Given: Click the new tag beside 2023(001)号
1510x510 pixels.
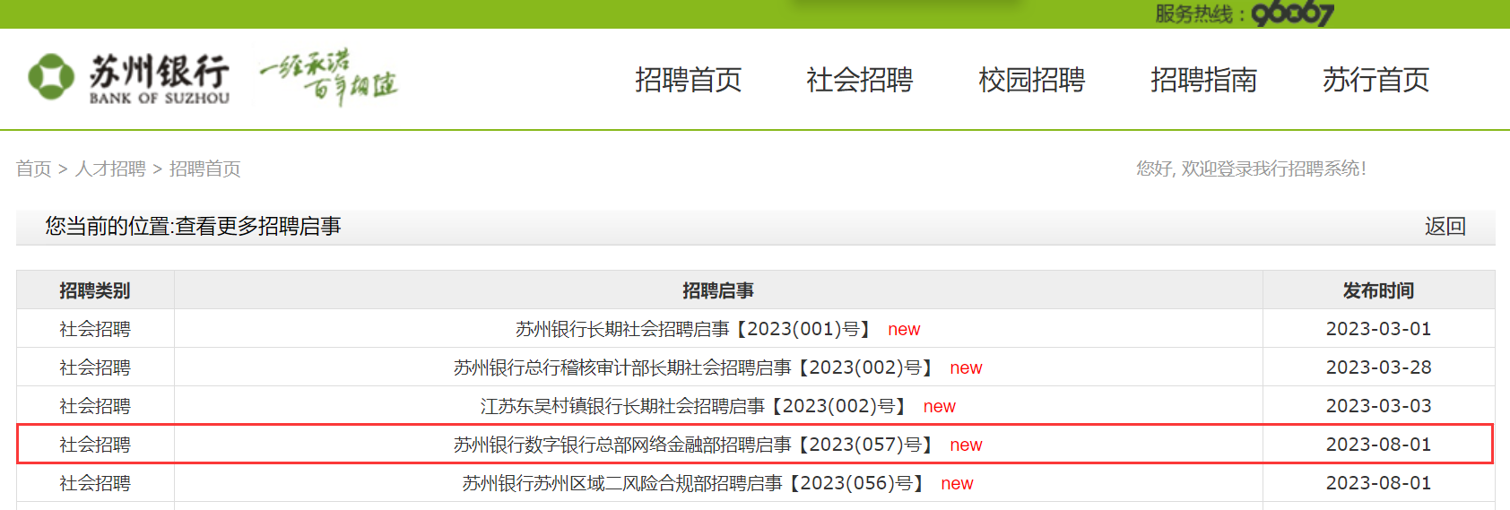Looking at the screenshot, I should (904, 330).
